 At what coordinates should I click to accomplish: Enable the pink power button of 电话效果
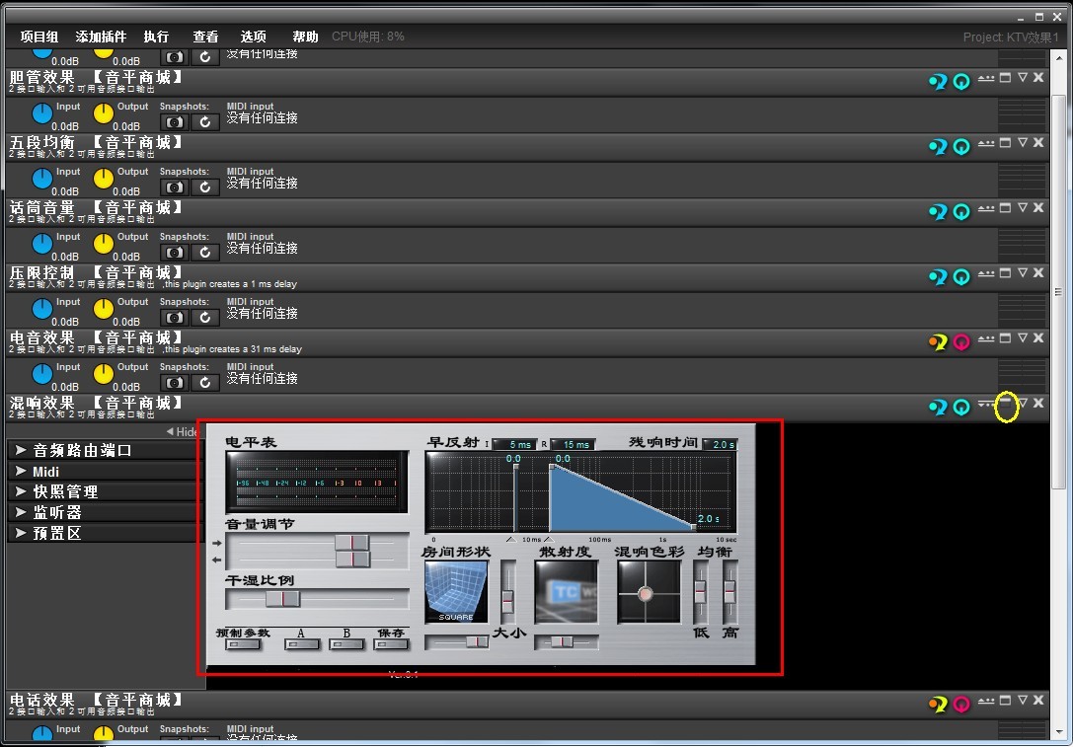[961, 704]
